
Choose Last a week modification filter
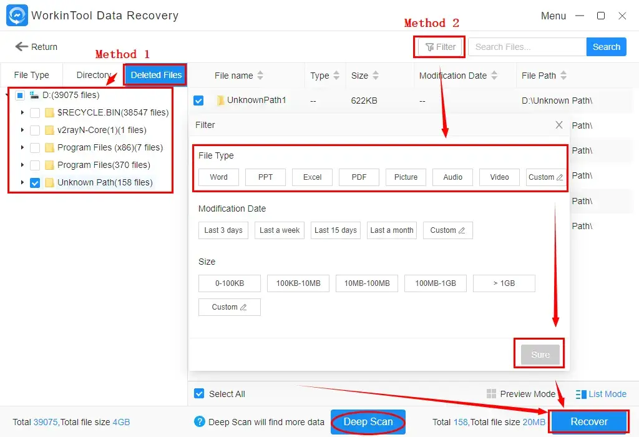(x=280, y=230)
